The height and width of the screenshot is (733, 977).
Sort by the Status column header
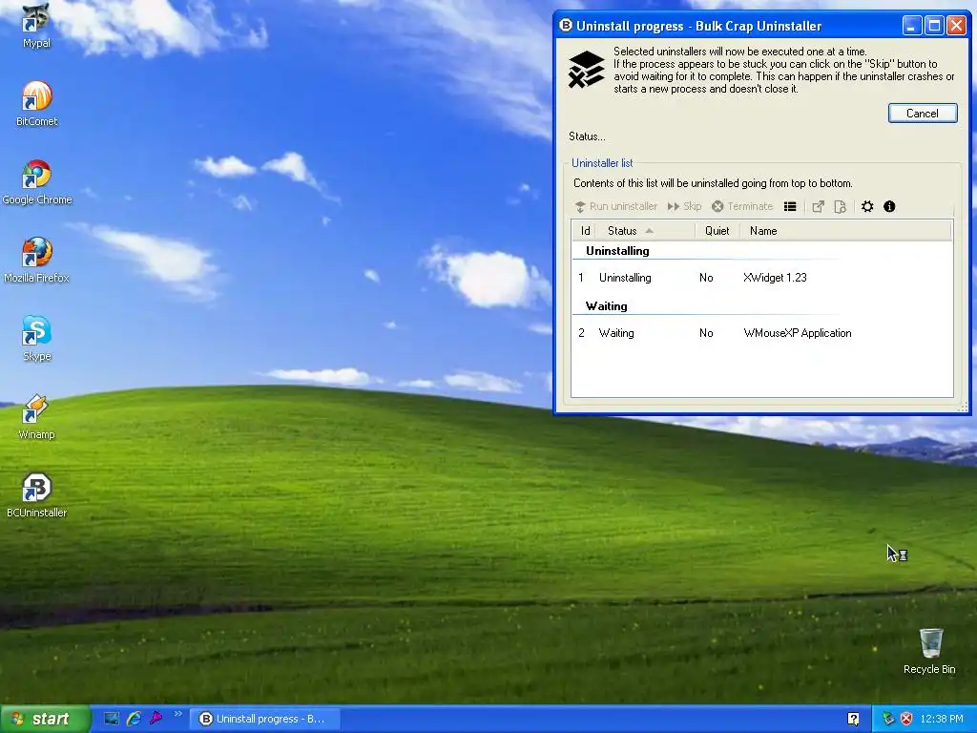pos(645,231)
